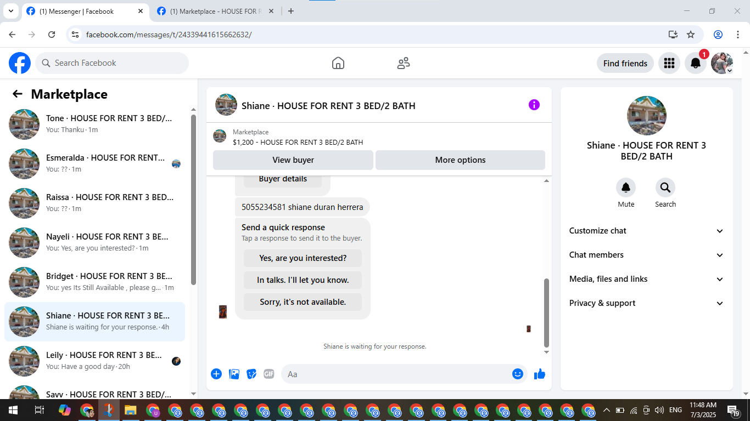Expand the Chat members section
The height and width of the screenshot is (421, 750).
pyautogui.click(x=646, y=255)
